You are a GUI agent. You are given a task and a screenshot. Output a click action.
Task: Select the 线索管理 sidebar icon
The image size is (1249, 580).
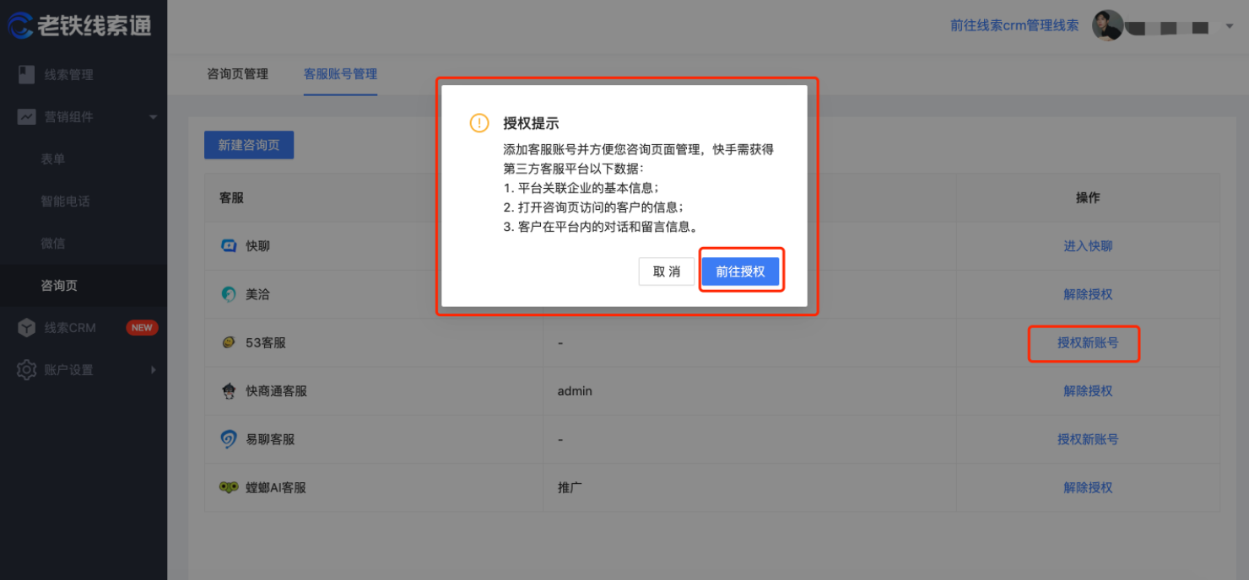click(25, 74)
